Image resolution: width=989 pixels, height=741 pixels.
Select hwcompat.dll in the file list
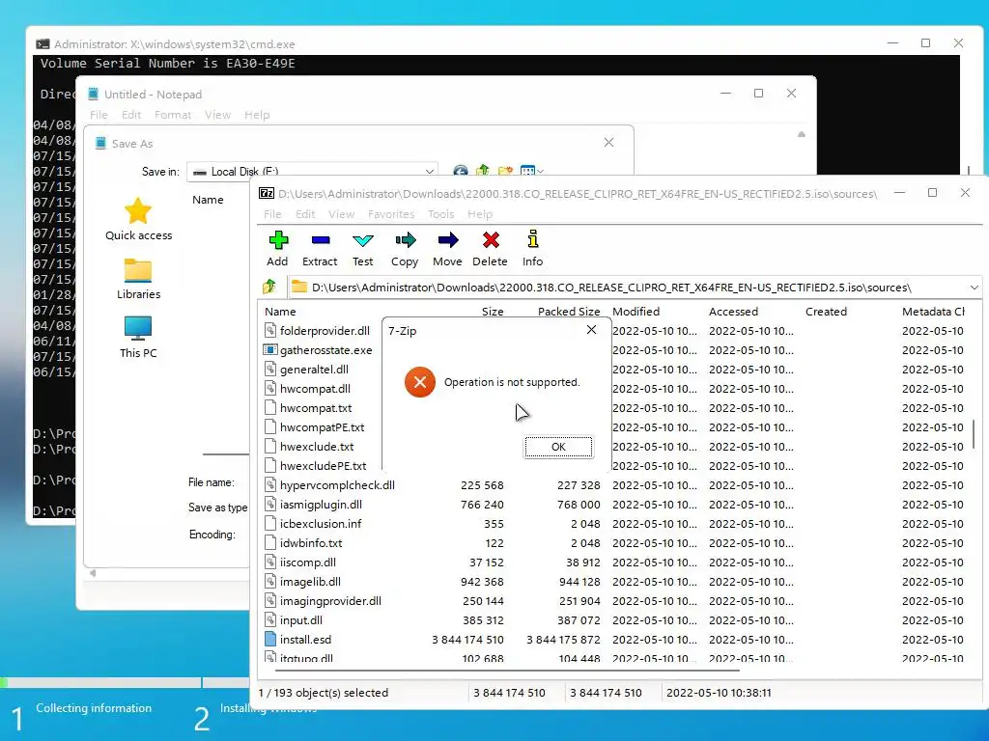pos(315,389)
